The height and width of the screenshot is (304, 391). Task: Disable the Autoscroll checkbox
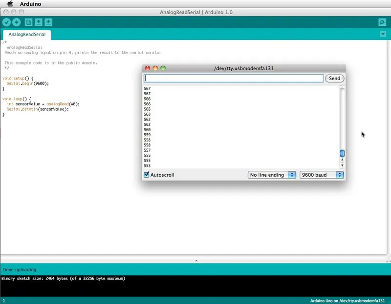pyautogui.click(x=146, y=174)
